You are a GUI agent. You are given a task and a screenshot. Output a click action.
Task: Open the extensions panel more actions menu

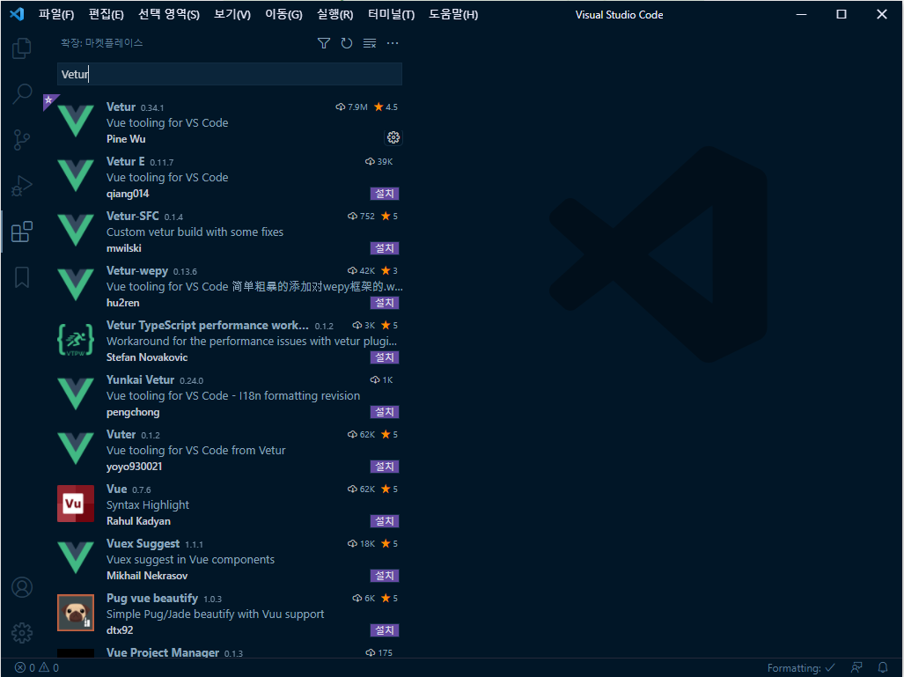393,43
